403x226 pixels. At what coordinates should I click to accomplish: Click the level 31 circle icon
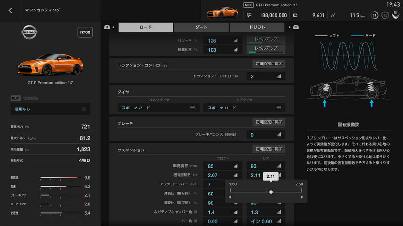374,15
